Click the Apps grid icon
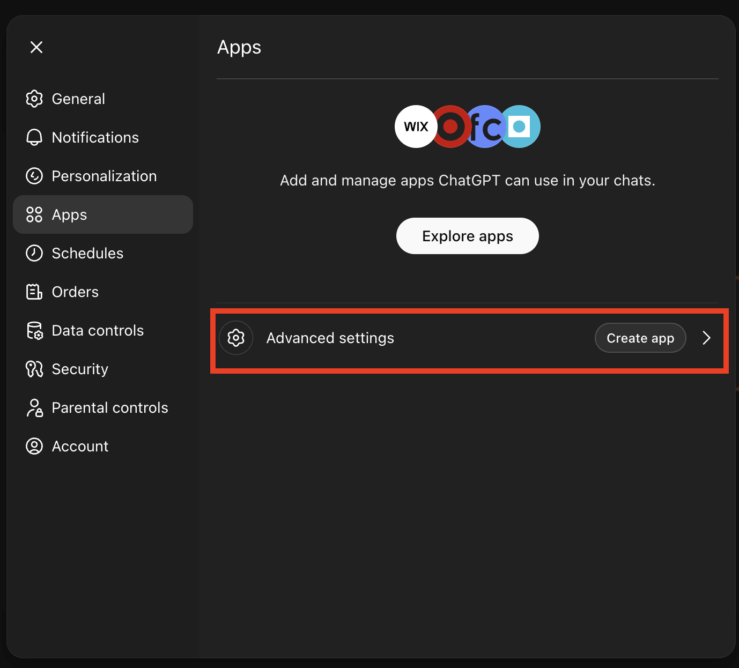Screen dimensions: 739x668 pyautogui.click(x=34, y=214)
